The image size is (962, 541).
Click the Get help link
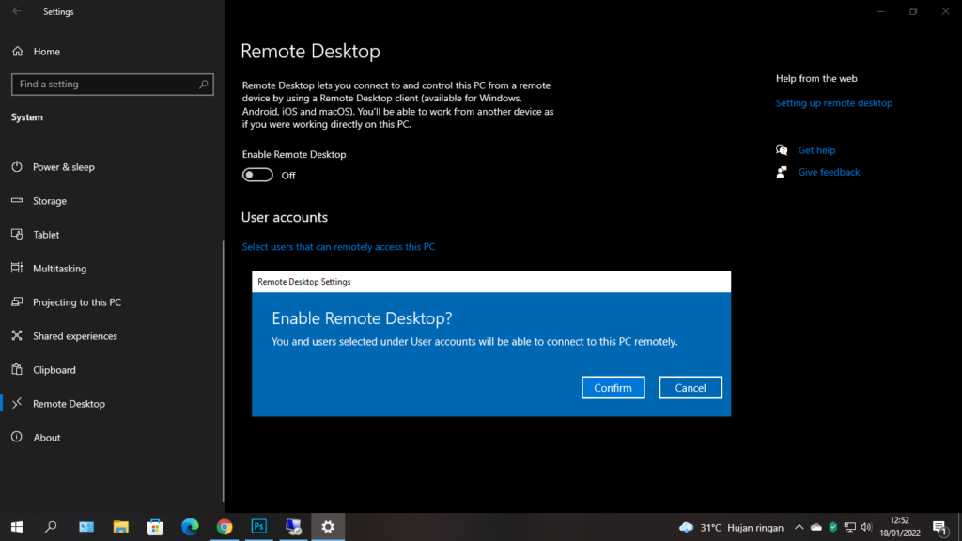click(x=815, y=150)
